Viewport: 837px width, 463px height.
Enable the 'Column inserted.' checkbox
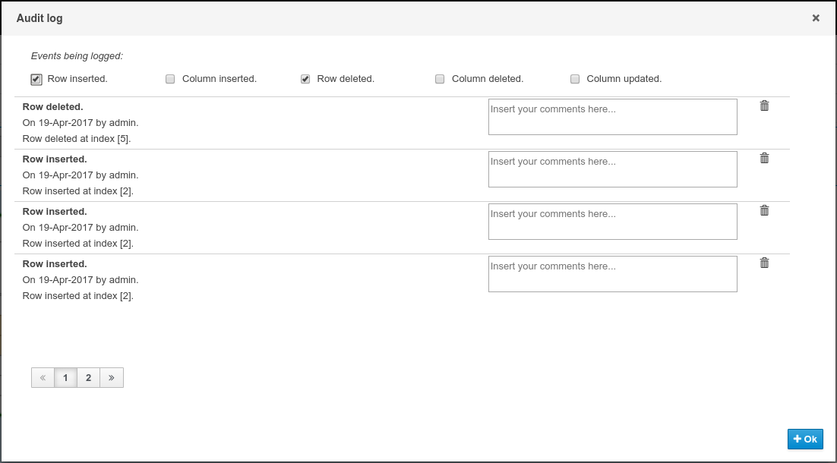tap(170, 79)
